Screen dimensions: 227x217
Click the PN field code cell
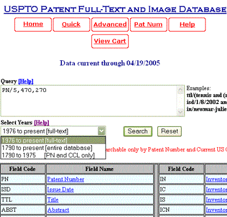(23, 179)
